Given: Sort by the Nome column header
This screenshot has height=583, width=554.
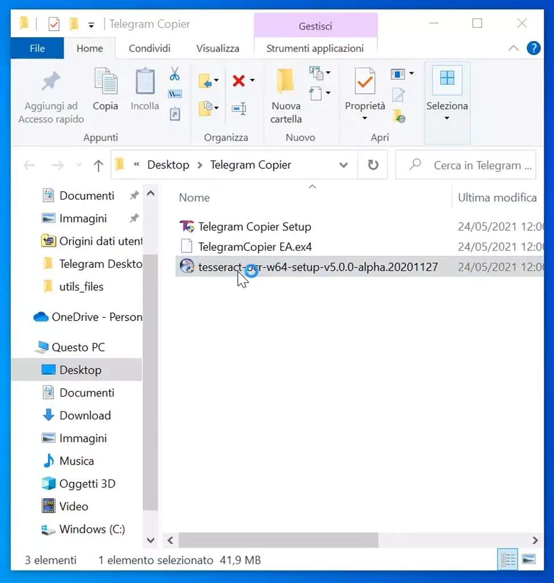Looking at the screenshot, I should pos(194,197).
